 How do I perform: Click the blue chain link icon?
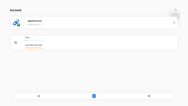pyautogui.click(x=16, y=22)
